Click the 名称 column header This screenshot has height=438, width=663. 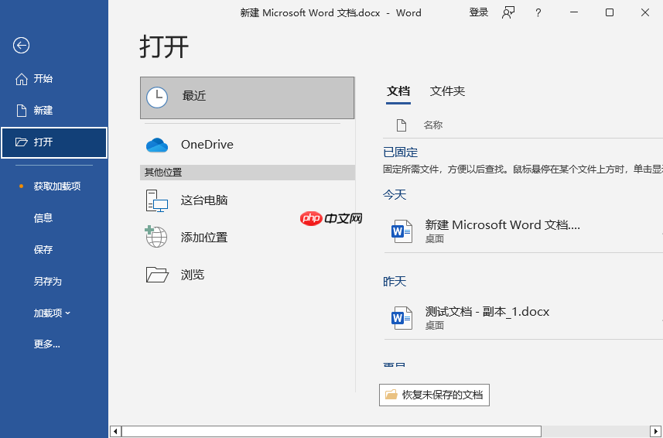click(433, 125)
